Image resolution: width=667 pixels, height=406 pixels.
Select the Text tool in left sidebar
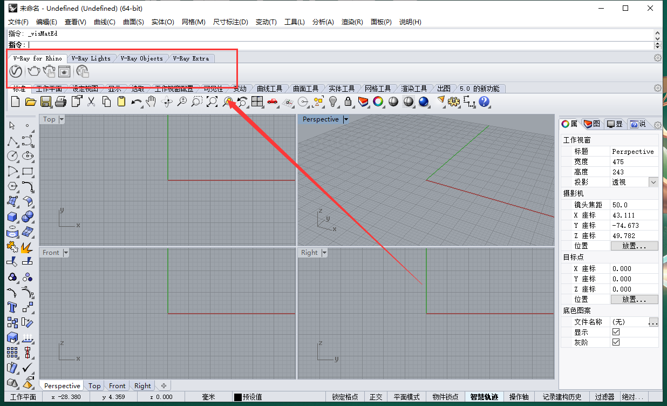tap(12, 308)
